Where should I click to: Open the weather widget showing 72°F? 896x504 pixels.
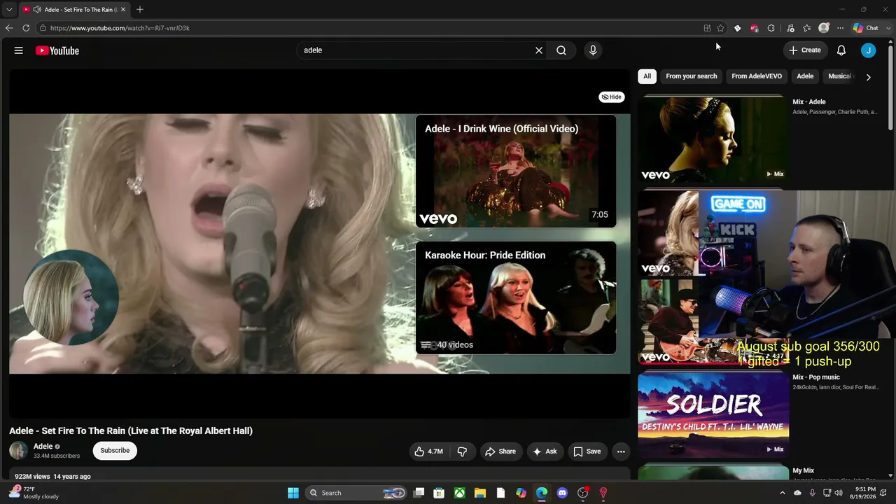(34, 493)
